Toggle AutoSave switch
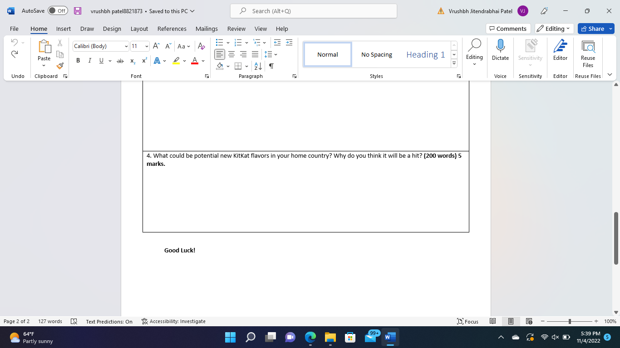 tap(58, 11)
